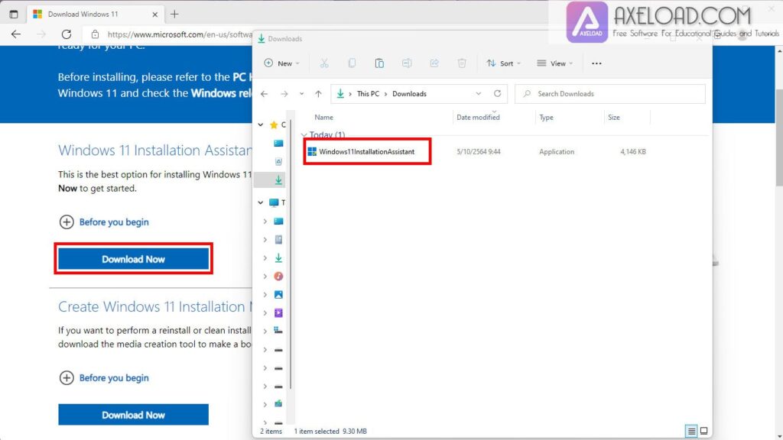Sort files by the Type column

[546, 117]
